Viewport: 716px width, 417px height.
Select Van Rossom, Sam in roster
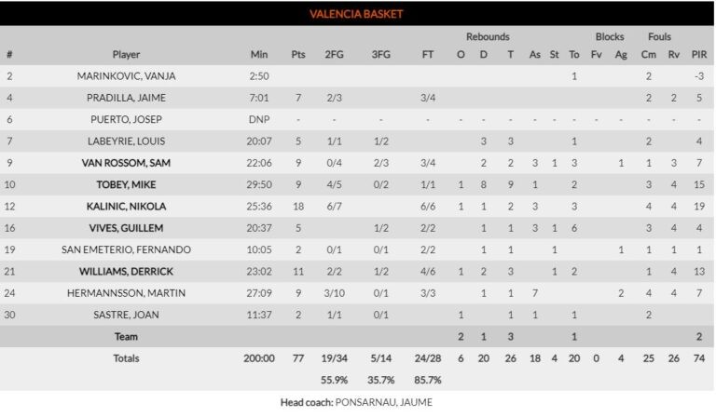126,162
